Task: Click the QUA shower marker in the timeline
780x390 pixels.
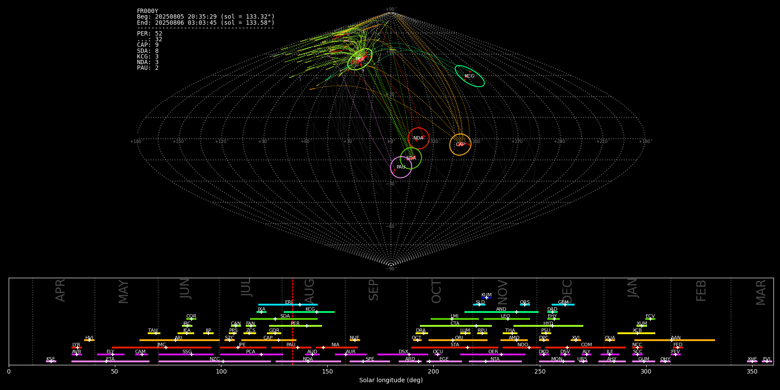Action: click(610, 340)
